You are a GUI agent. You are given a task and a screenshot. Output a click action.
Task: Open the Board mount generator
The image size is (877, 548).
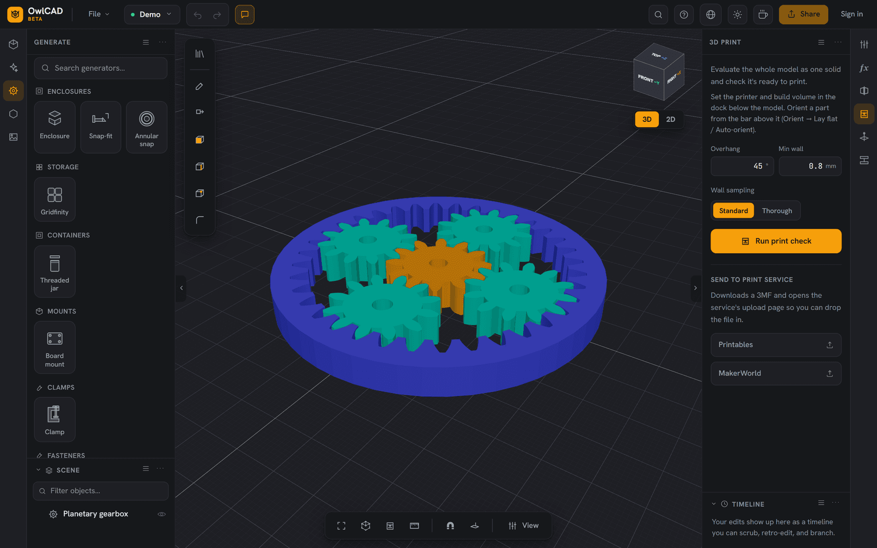pos(55,348)
